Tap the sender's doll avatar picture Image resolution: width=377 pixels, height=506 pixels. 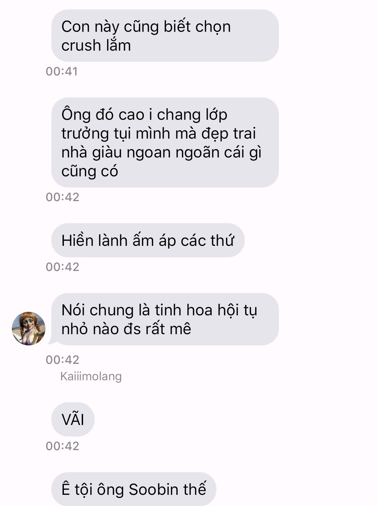tap(29, 329)
